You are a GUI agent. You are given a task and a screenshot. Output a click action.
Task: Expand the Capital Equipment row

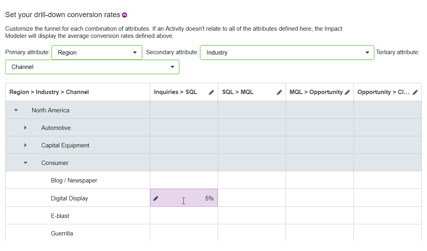[x=25, y=145]
